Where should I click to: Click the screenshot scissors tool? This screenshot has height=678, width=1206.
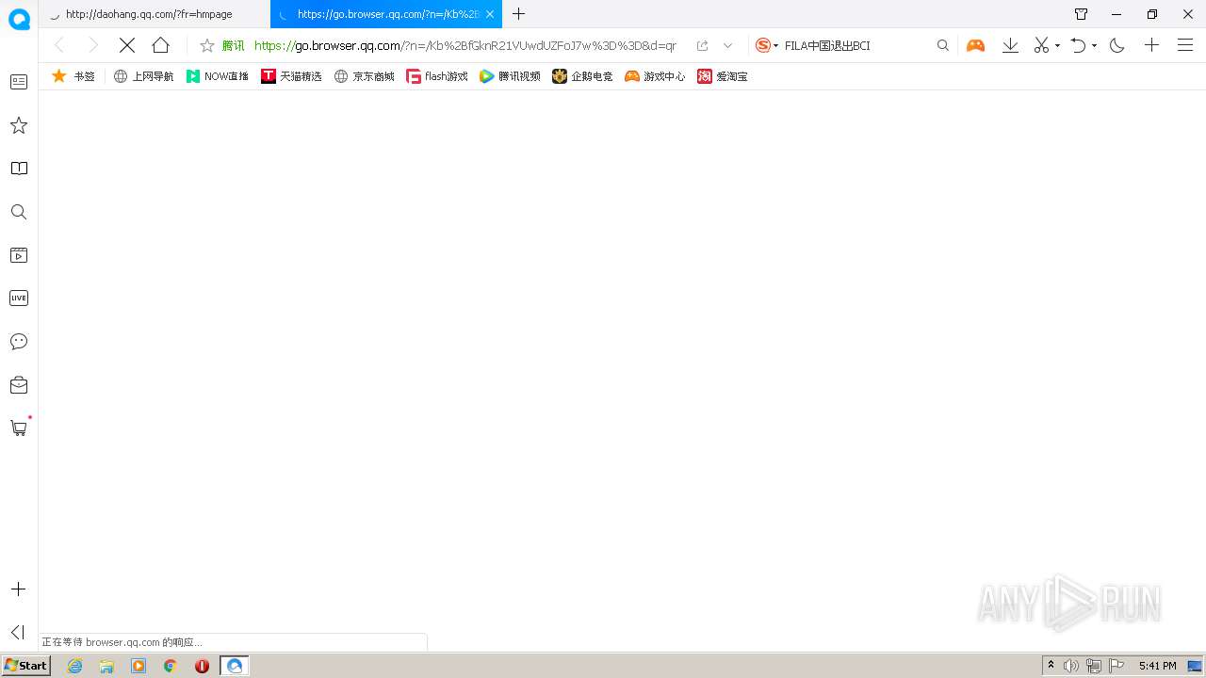pos(1041,45)
